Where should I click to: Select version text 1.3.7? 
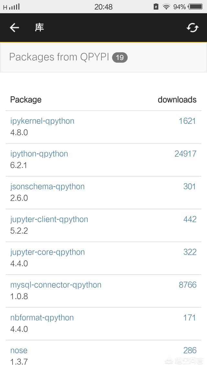click(19, 362)
